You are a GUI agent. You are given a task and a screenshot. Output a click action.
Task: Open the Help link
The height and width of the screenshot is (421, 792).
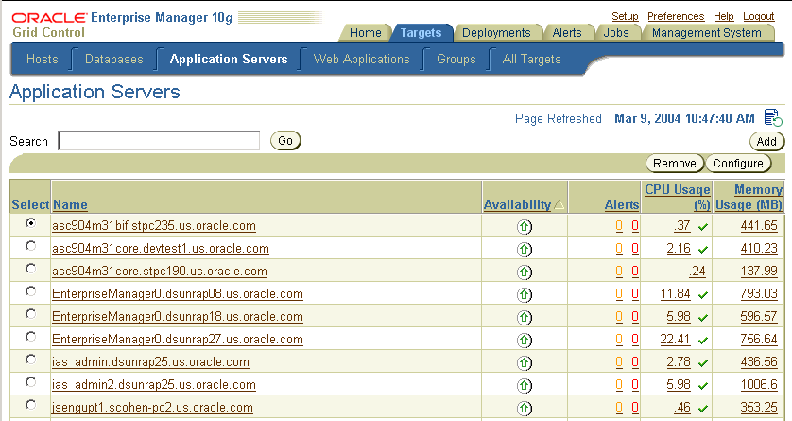(x=723, y=16)
